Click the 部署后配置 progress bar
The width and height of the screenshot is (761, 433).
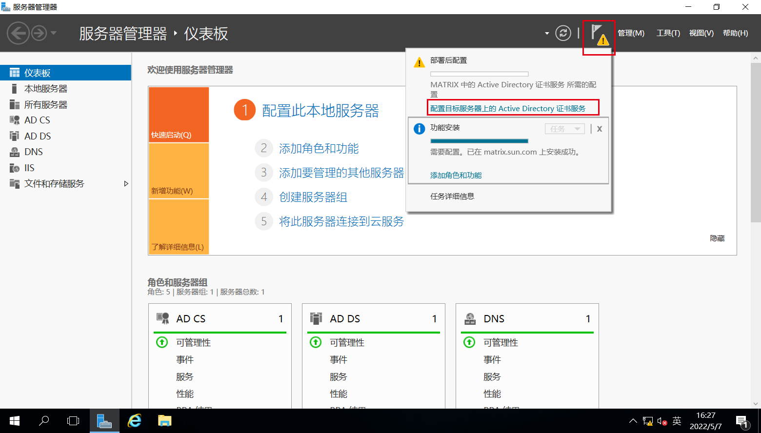[480, 74]
